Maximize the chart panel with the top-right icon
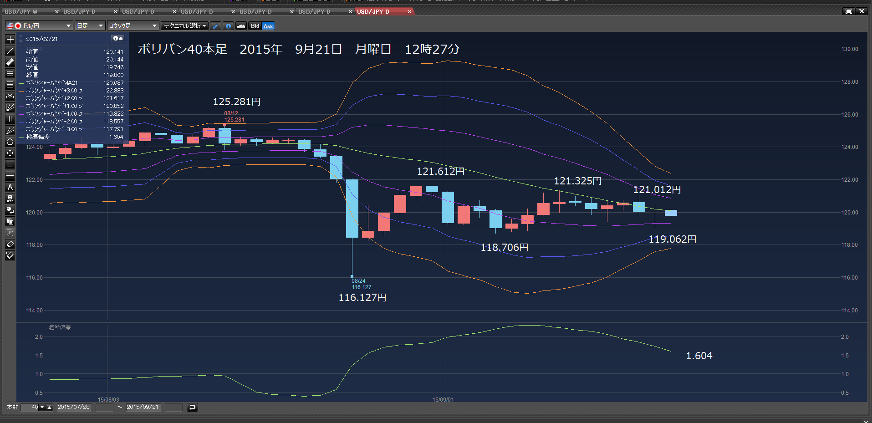The image size is (872, 423). [x=849, y=11]
